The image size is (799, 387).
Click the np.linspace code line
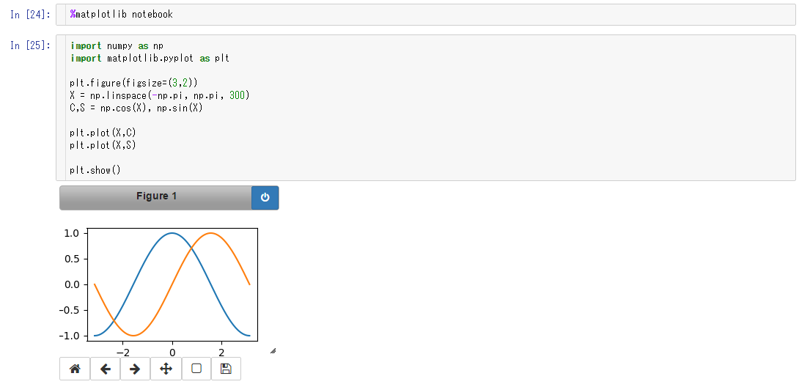[160, 95]
